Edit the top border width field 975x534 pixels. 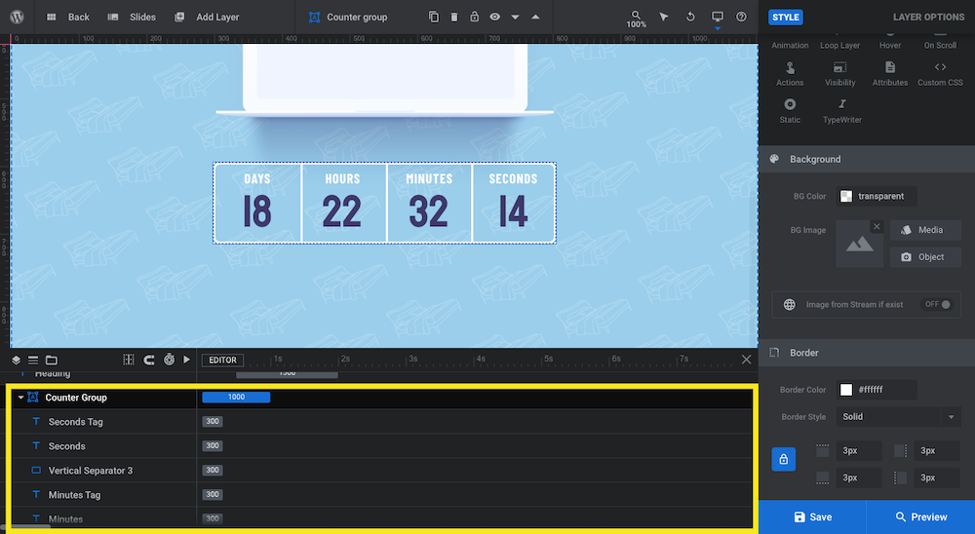859,451
